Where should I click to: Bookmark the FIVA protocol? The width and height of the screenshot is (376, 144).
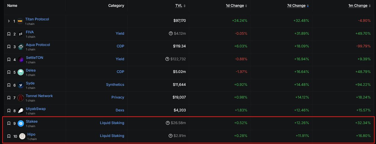(9, 34)
